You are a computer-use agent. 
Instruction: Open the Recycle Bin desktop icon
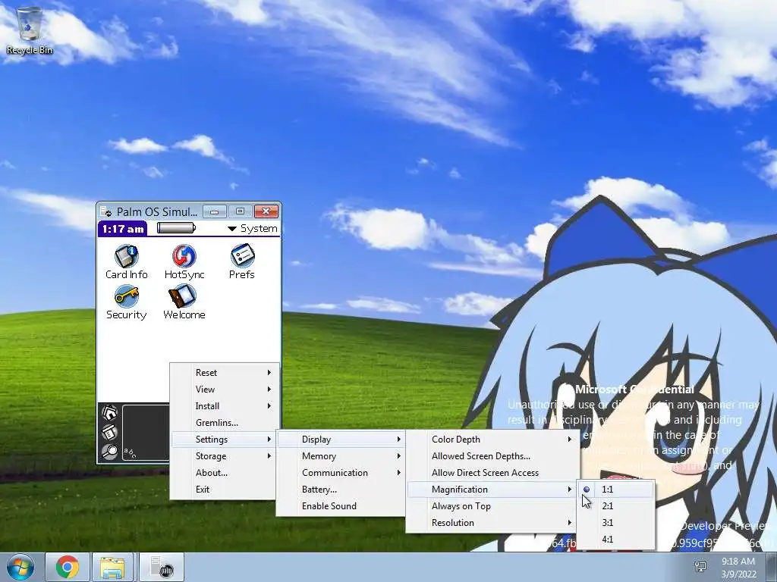30,30
